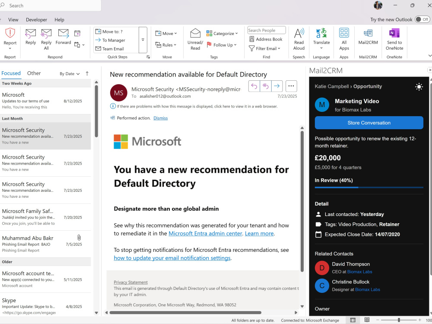This screenshot has width=432, height=324.
Task: Open All Apps
Action: (344, 39)
